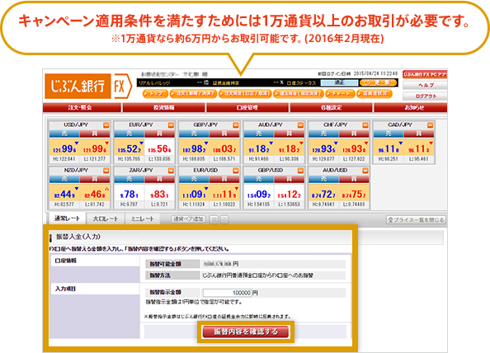Click USD/JPY 売 header
The height and width of the screenshot is (353, 490).
point(64,134)
